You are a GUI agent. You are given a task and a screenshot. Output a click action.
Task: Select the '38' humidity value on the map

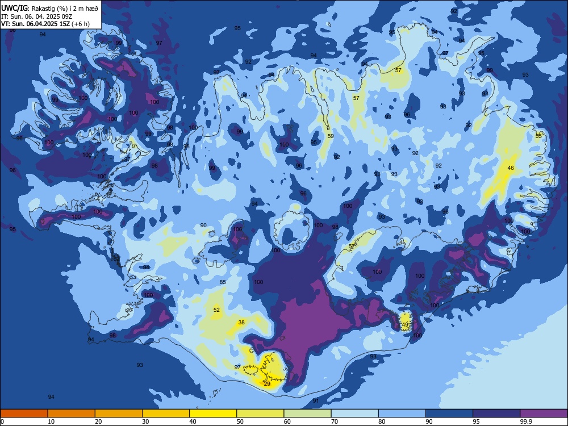241,323
